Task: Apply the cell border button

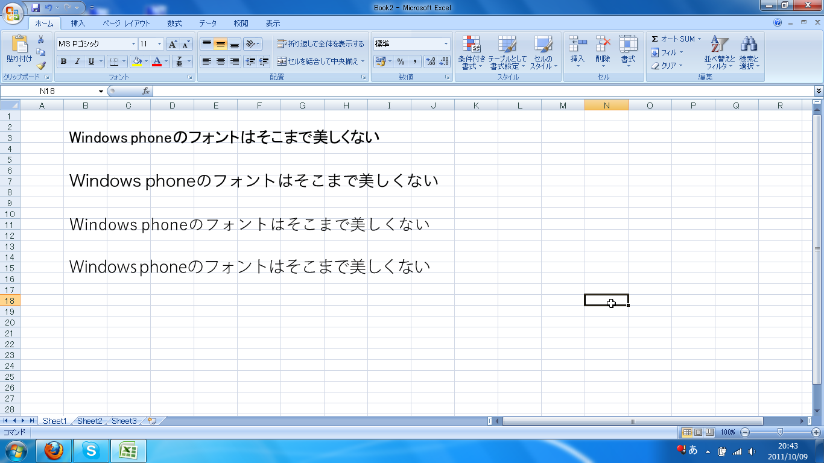Action: [x=114, y=61]
